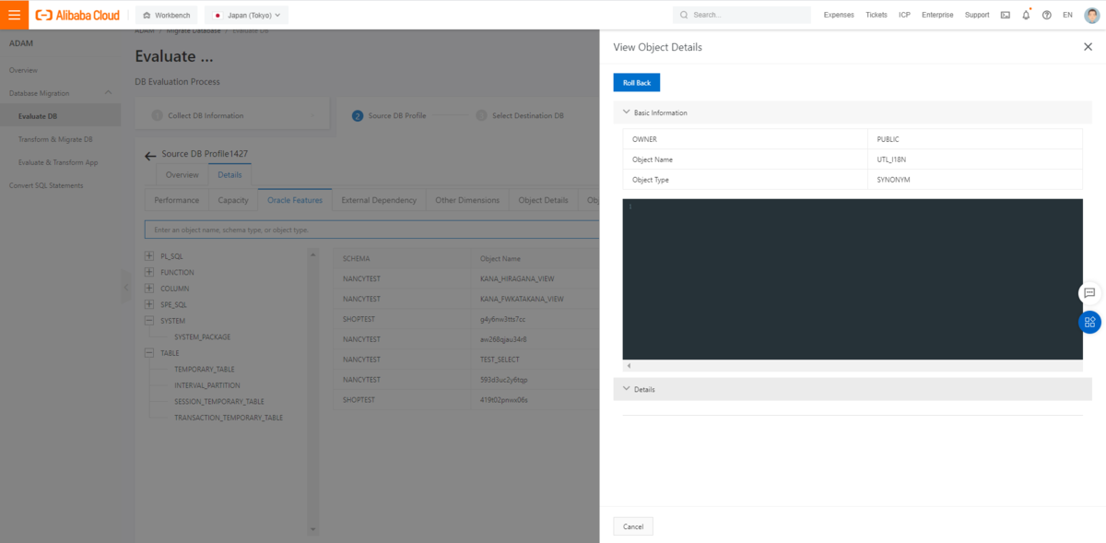Image resolution: width=1106 pixels, height=543 pixels.
Task: Collapse the SYSTEM tree node
Action: pos(149,321)
